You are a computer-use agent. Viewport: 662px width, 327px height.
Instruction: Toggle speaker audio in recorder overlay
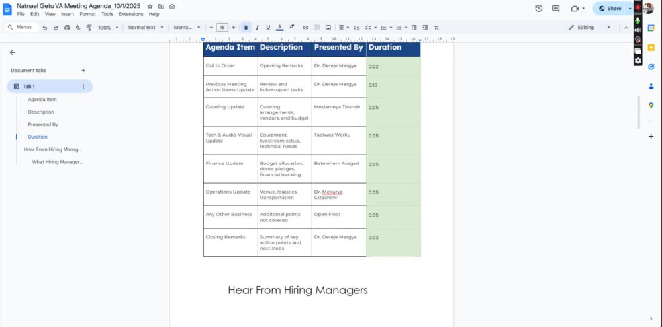pyautogui.click(x=638, y=30)
